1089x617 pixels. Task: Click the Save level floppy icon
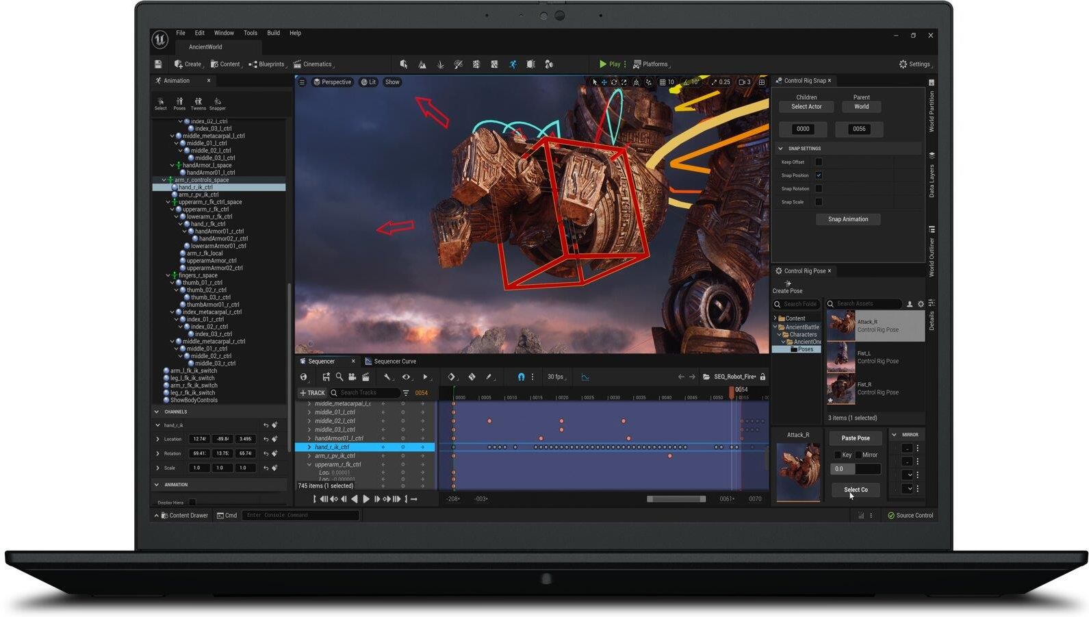pos(158,64)
